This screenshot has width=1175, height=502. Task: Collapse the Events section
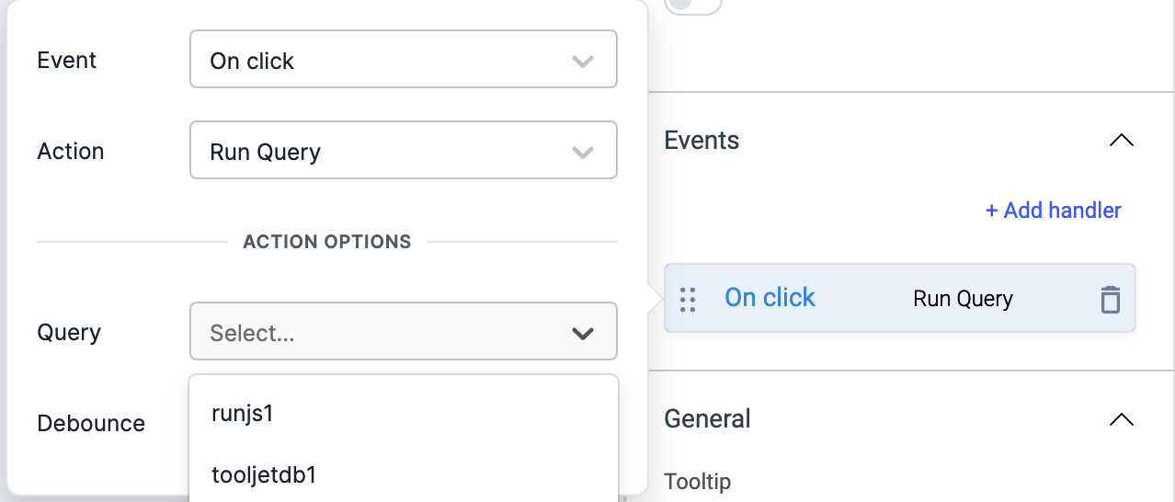[x=1121, y=141]
